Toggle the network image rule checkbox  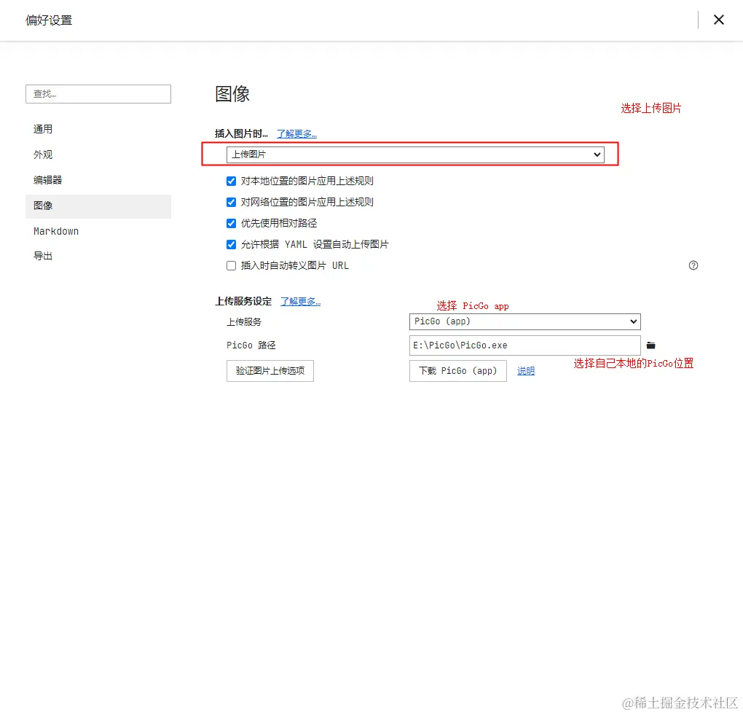point(231,203)
